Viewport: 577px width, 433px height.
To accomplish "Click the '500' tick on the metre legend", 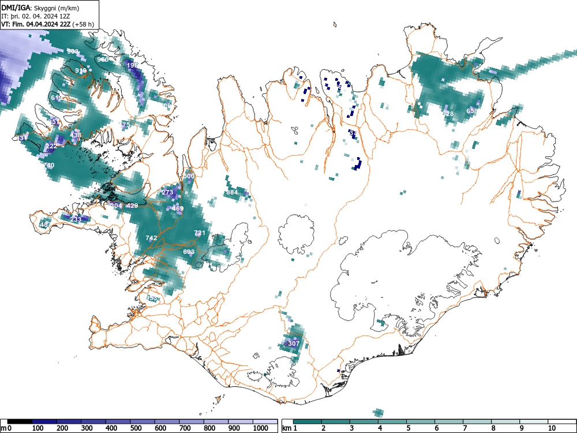I will click(x=136, y=428).
